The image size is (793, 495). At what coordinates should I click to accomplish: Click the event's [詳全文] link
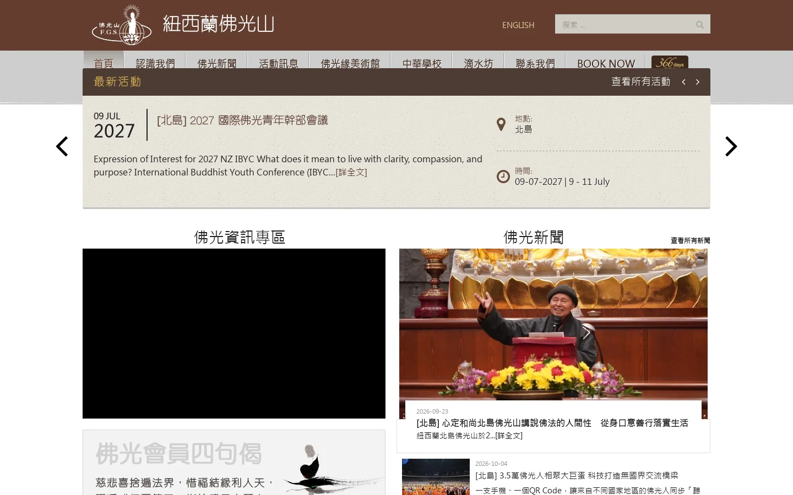pyautogui.click(x=351, y=172)
